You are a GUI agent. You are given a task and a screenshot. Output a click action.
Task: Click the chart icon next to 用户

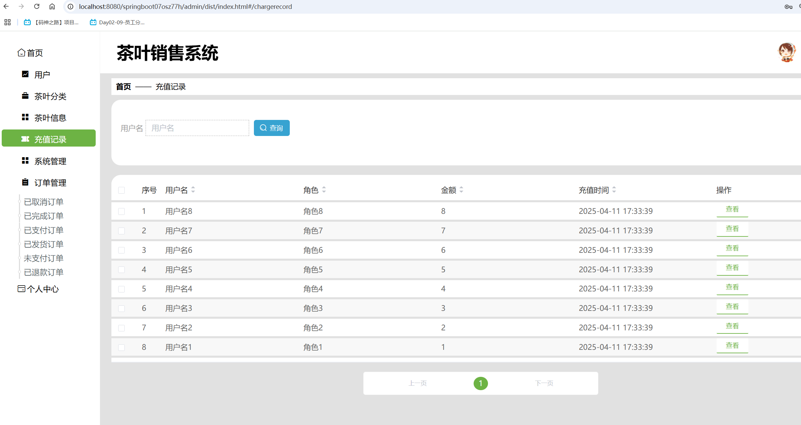point(25,74)
